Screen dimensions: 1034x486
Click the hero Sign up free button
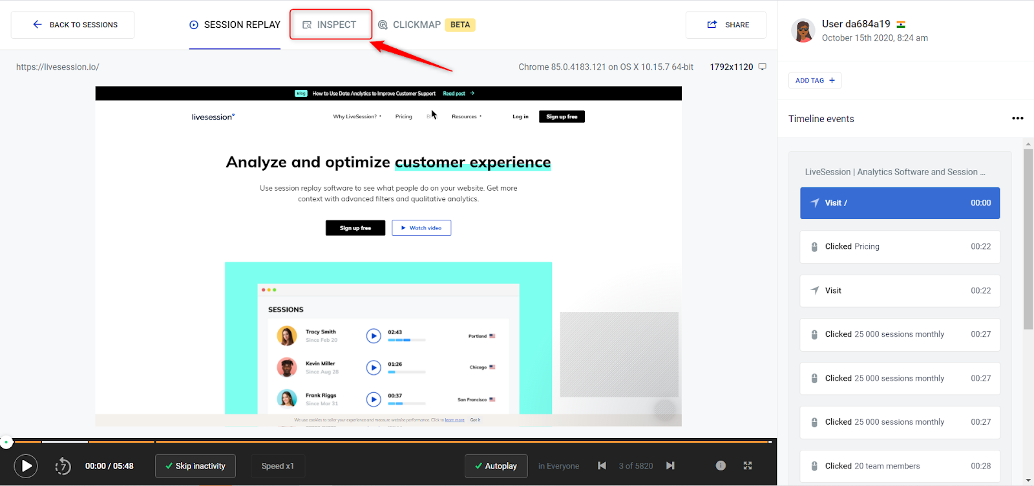[x=355, y=228]
